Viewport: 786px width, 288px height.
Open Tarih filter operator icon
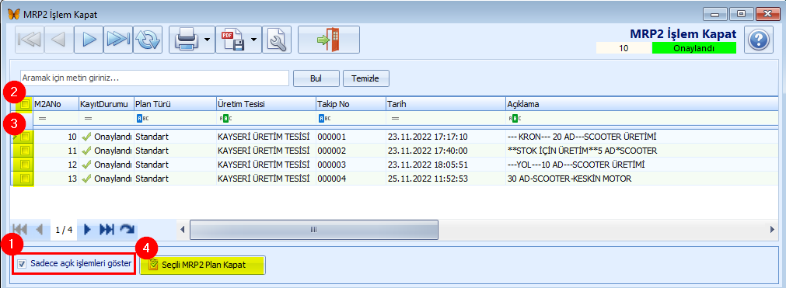click(x=395, y=119)
